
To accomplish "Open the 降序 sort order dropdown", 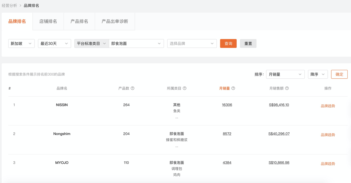I will click(x=318, y=74).
